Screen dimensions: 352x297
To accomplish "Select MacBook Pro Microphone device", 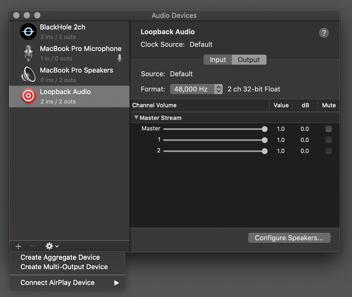I will [x=69, y=53].
